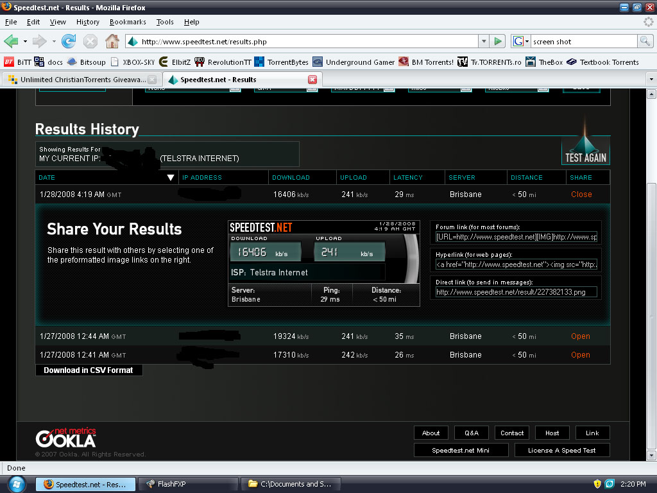
Task: Open the Textbook Torrents bookmark
Action: pos(603,62)
